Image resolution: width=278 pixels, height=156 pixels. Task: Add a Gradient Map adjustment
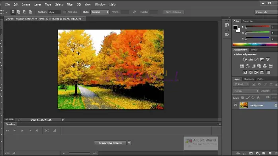[x=268, y=72]
